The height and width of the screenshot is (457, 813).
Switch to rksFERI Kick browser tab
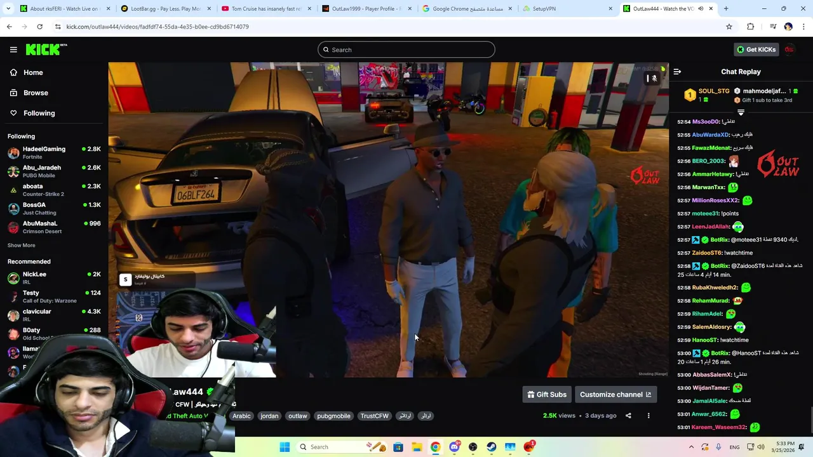pos(64,9)
